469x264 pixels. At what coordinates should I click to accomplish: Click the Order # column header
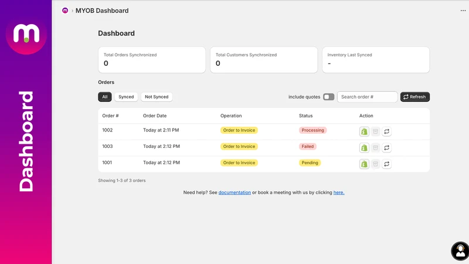click(110, 116)
